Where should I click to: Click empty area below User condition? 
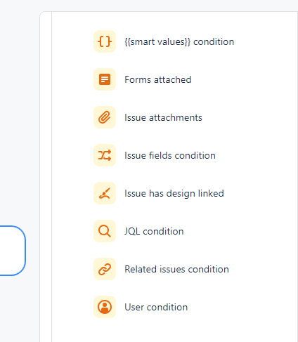pyautogui.click(x=174, y=331)
